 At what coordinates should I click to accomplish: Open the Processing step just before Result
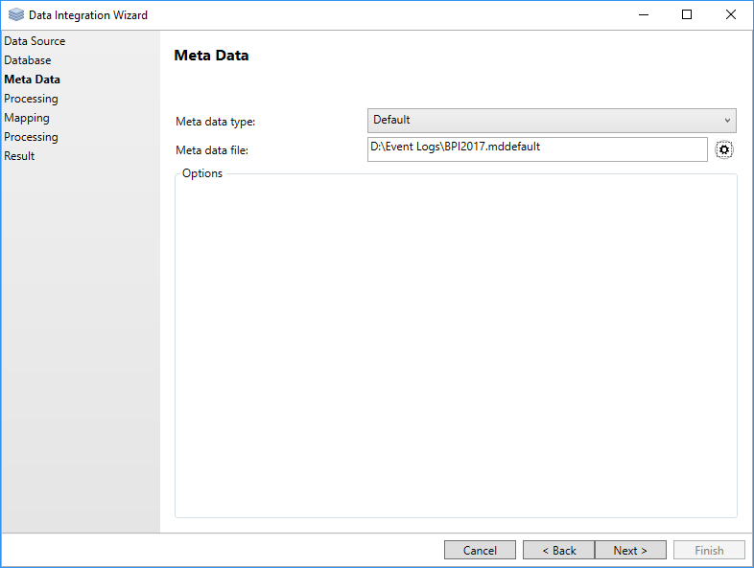(31, 137)
